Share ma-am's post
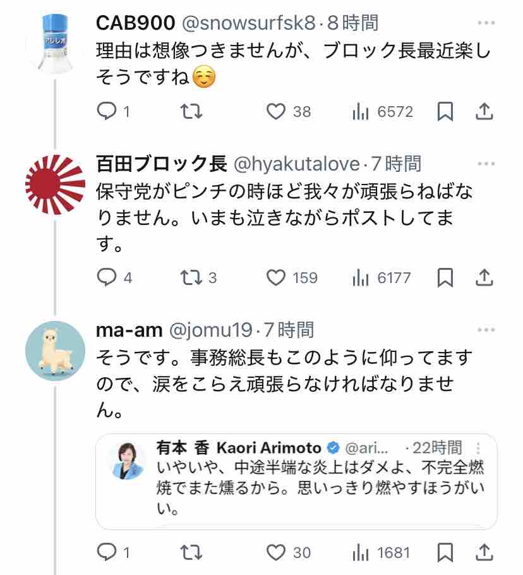The image size is (523, 575). pyautogui.click(x=484, y=553)
